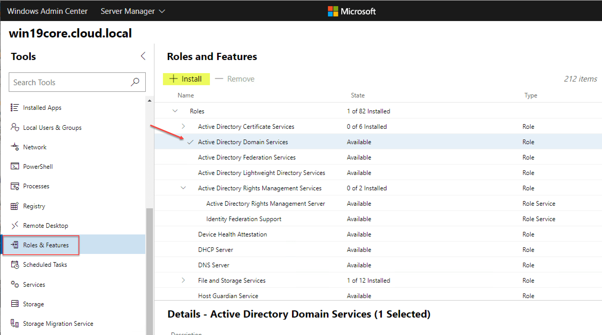This screenshot has width=602, height=335.
Task: Open Remote Desktop tool icon
Action: [x=15, y=225]
